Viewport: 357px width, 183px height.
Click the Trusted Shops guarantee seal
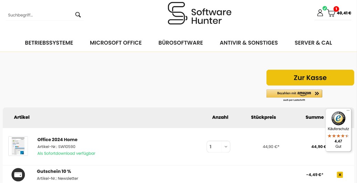[338, 118]
